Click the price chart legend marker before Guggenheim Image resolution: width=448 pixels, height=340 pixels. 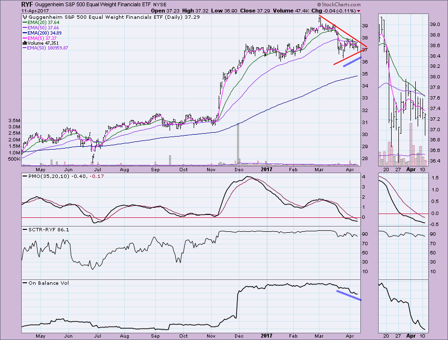tap(25, 16)
